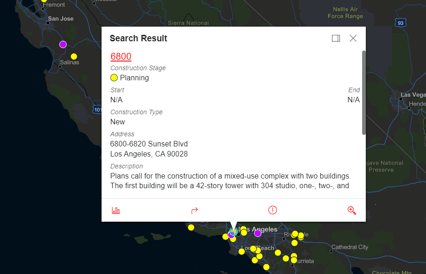This screenshot has height=274, width=426.
Task: Click the Search Result popup title
Action: [138, 39]
